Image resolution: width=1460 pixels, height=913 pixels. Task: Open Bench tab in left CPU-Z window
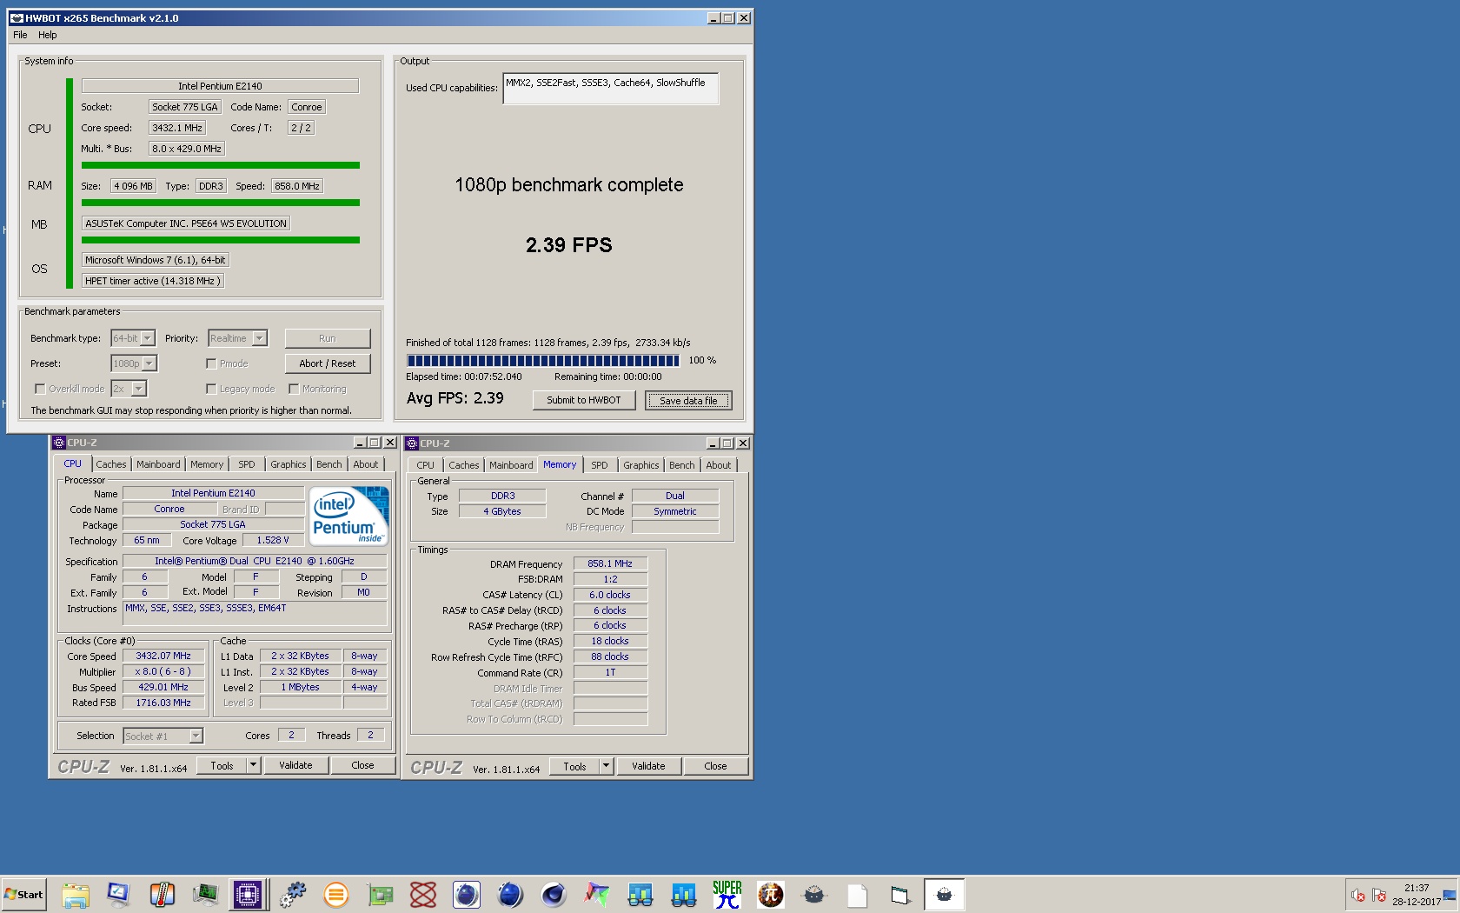point(329,464)
